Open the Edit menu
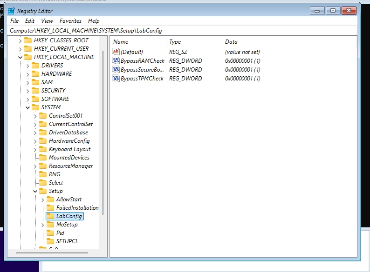 click(30, 21)
